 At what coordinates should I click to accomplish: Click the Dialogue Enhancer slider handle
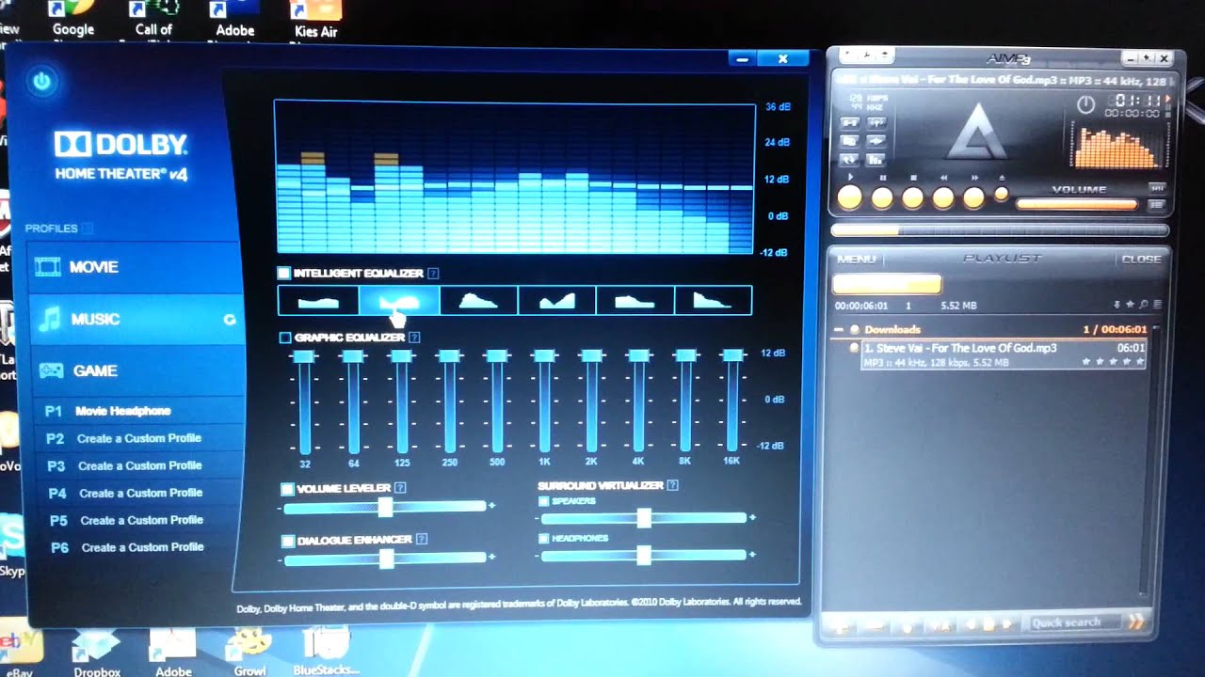point(386,559)
